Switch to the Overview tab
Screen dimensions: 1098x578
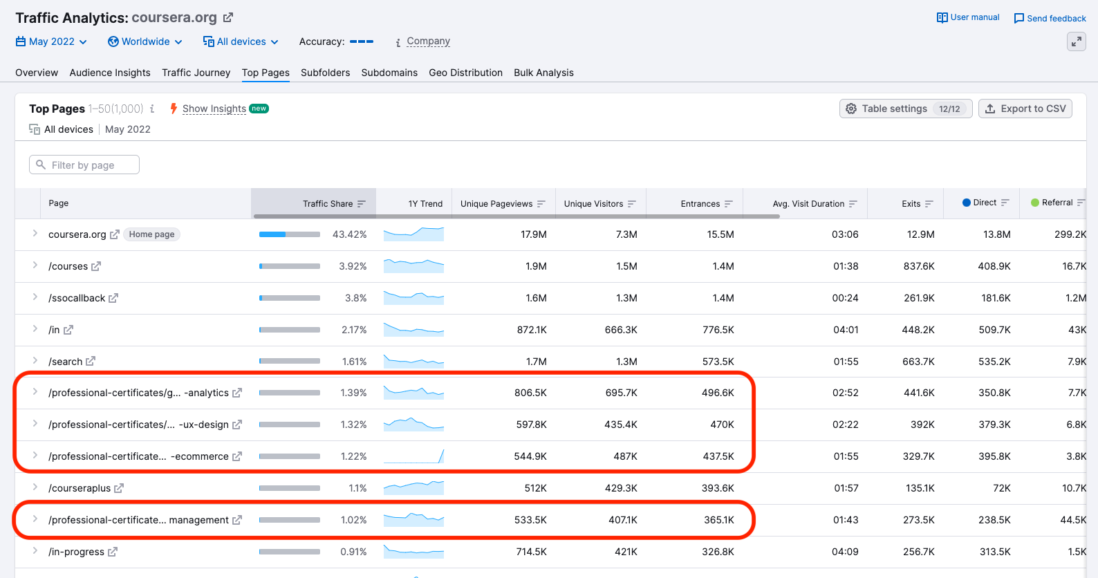point(37,73)
